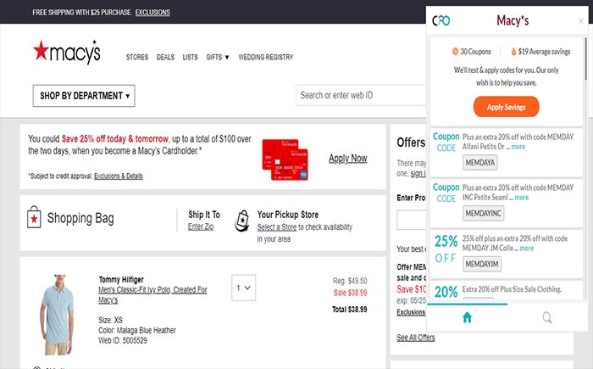Open the search tab in coupon panel
Viewport: 593px width, 369px height.
(x=547, y=317)
